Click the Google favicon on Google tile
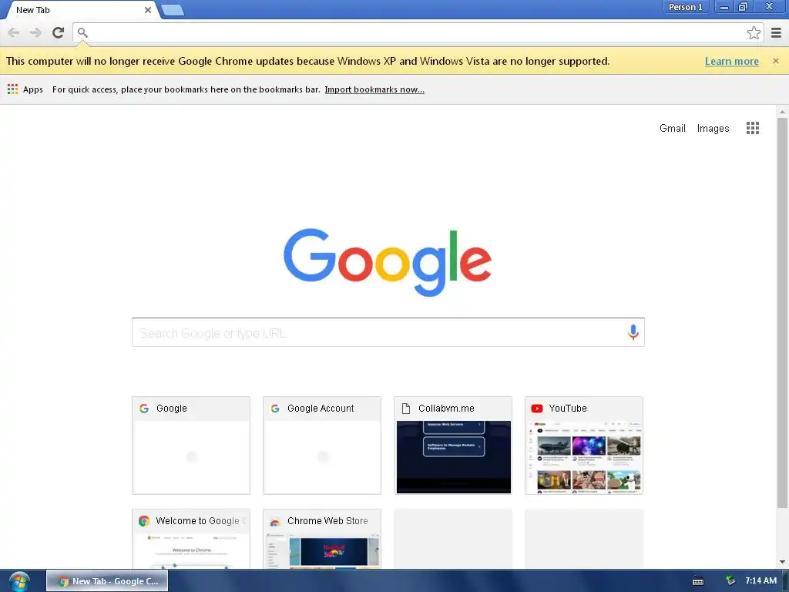 click(144, 409)
